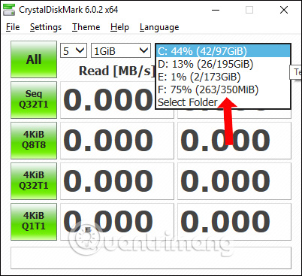This screenshot has width=302, height=276.
Task: Select drive D: 13% (26/195GiB)
Action: pyautogui.click(x=223, y=64)
